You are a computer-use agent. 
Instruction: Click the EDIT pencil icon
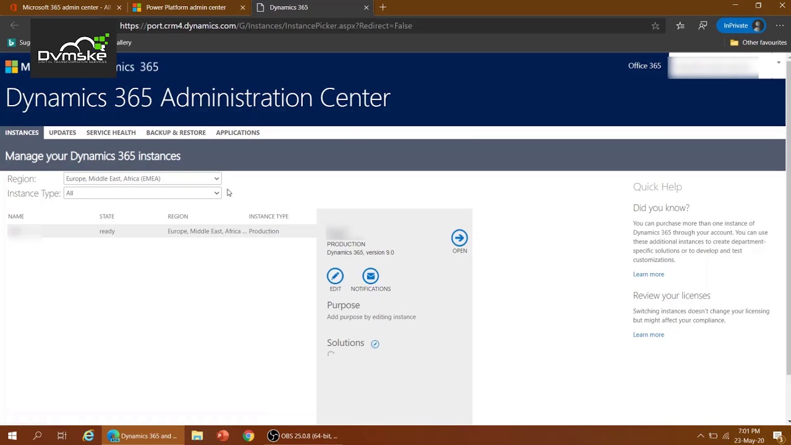[335, 276]
